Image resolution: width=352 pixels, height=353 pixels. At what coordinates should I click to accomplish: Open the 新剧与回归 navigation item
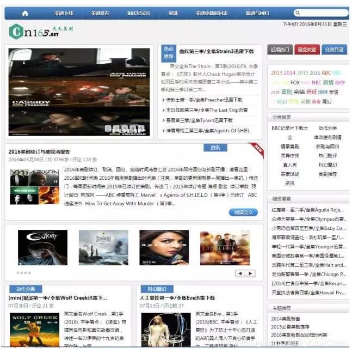(x=257, y=13)
